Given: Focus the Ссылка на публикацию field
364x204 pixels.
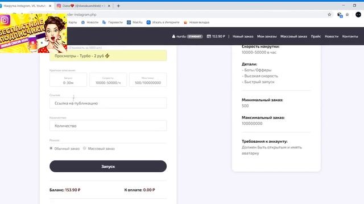Looking at the screenshot, I should click(108, 103).
